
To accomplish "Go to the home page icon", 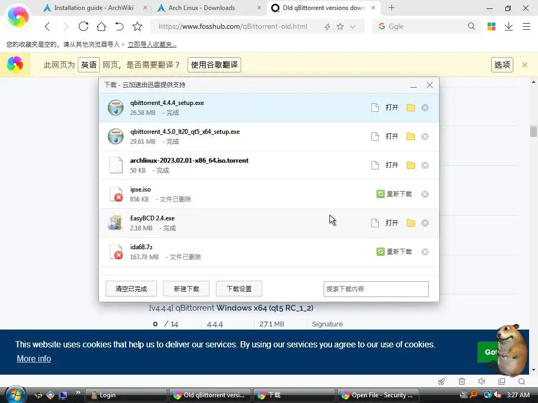I will 101,26.
